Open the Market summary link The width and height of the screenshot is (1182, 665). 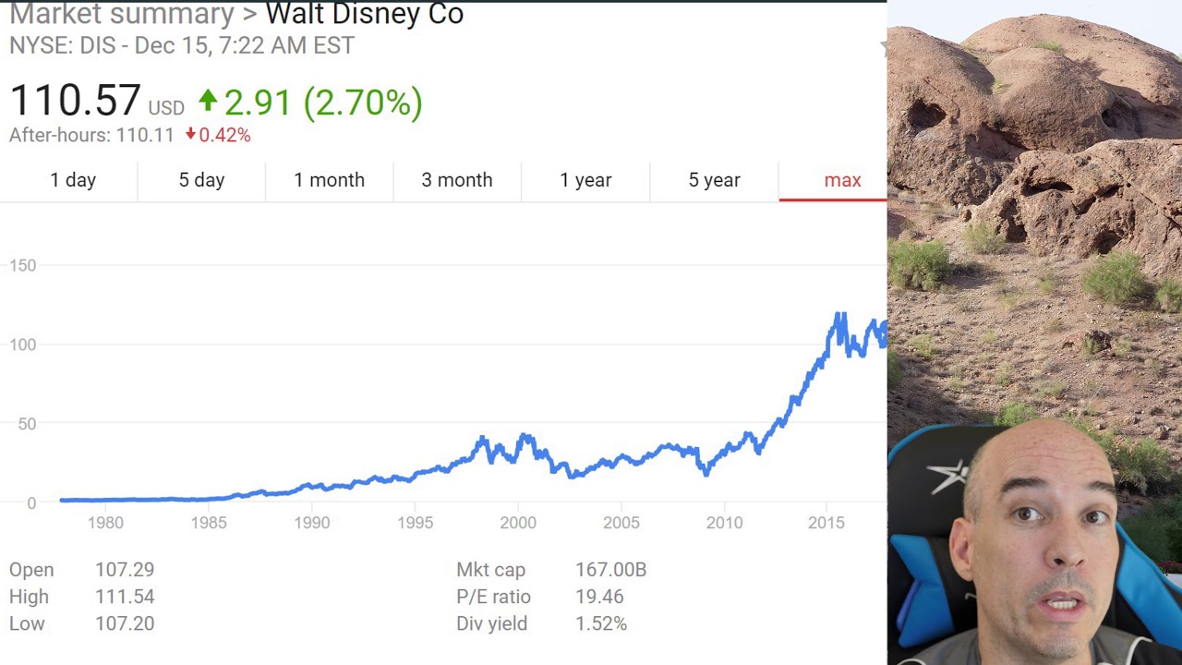click(121, 15)
